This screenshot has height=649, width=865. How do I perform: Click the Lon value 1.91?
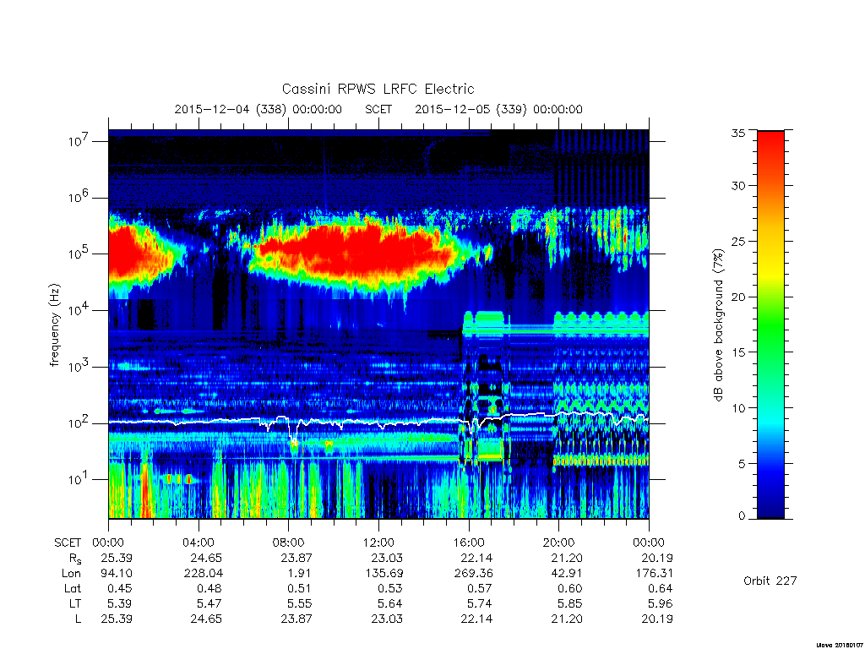(299, 573)
